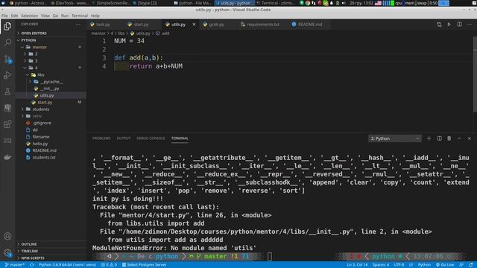The image size is (477, 268).
Task: Open the Manage gear icon
Action: point(7,252)
